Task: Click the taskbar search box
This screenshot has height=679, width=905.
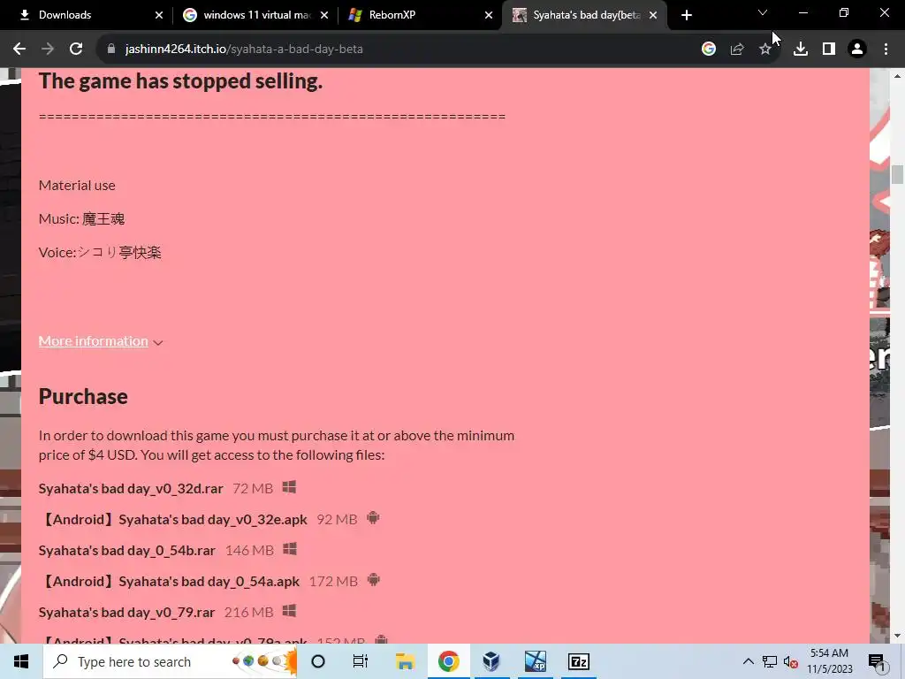Action: tap(171, 661)
